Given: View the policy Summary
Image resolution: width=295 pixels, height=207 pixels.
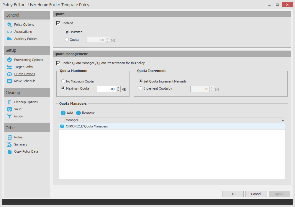Looking at the screenshot, I should click(x=21, y=144).
